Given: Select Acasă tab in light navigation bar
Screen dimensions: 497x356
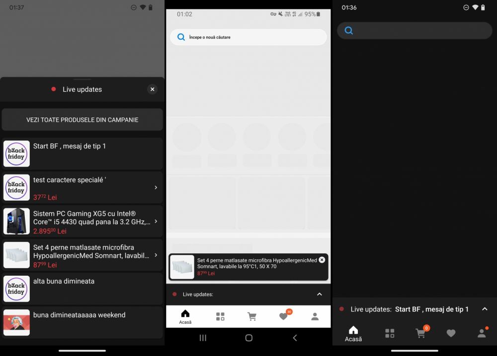Looking at the screenshot, I should (185, 317).
